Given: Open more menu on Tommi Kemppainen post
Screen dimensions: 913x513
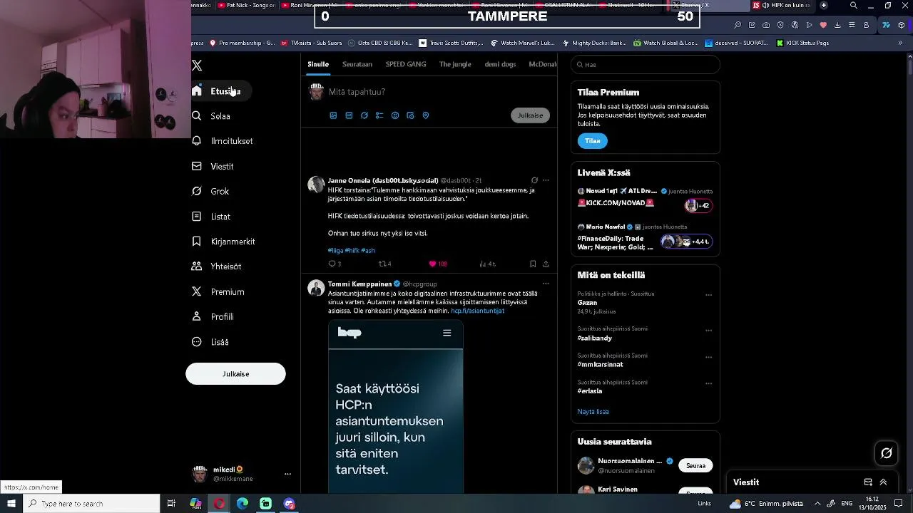Looking at the screenshot, I should tap(546, 284).
